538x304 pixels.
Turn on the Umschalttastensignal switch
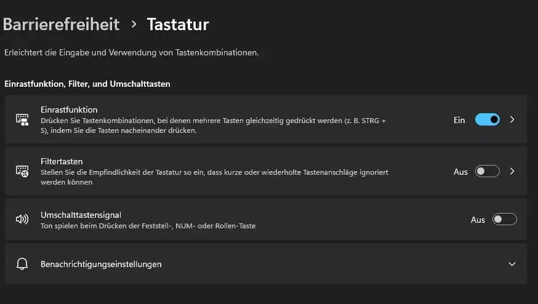pos(504,219)
